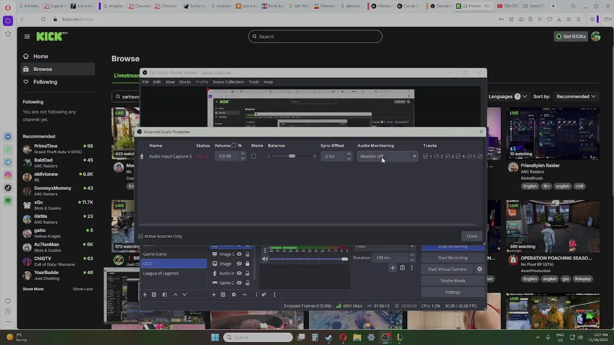Open the Audio Monitoring dropdown
The image size is (614, 345).
tap(388, 156)
